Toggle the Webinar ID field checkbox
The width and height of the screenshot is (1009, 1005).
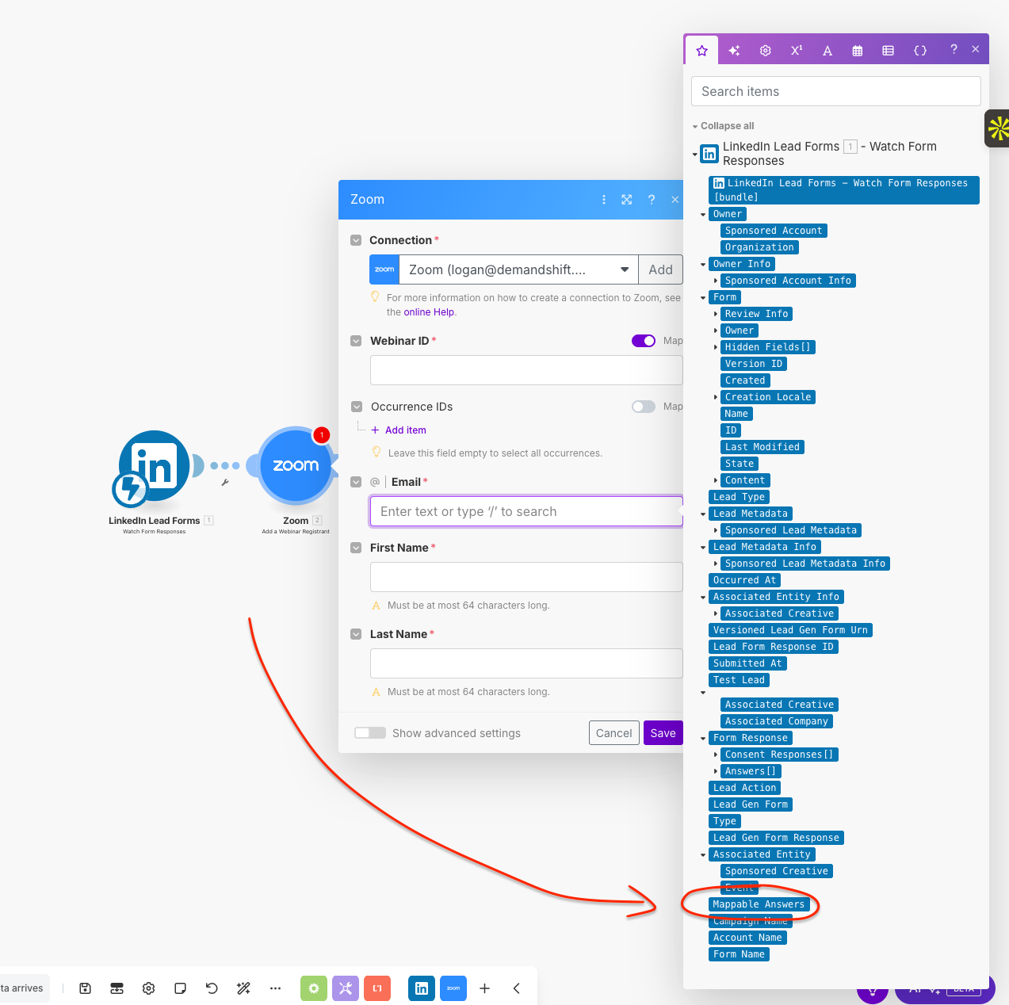point(356,341)
